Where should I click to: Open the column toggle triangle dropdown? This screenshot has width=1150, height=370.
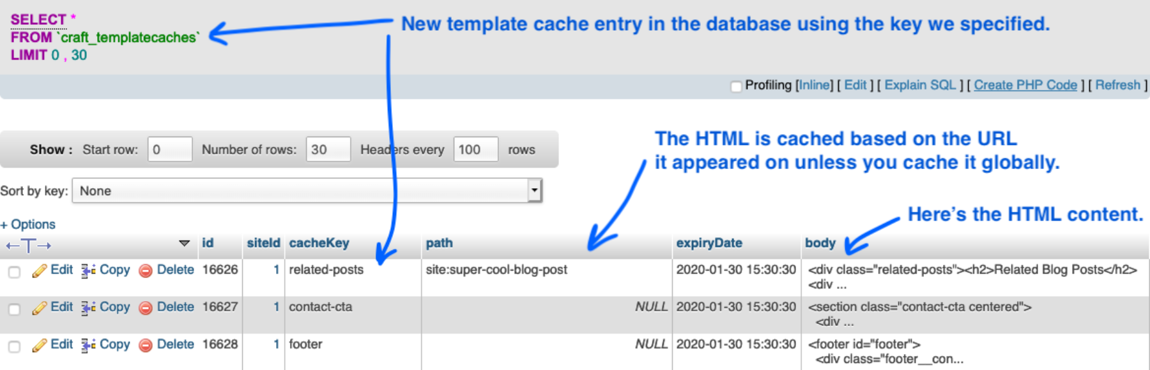(x=184, y=243)
